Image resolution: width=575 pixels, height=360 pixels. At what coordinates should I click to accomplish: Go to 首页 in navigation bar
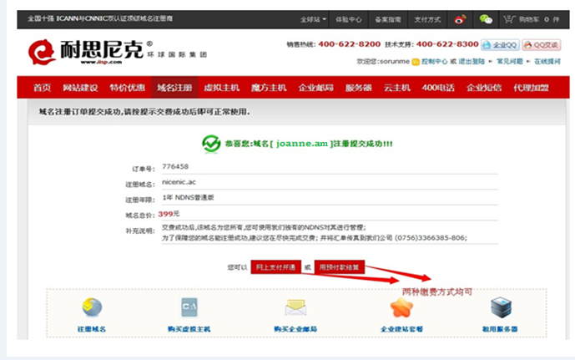click(x=41, y=88)
